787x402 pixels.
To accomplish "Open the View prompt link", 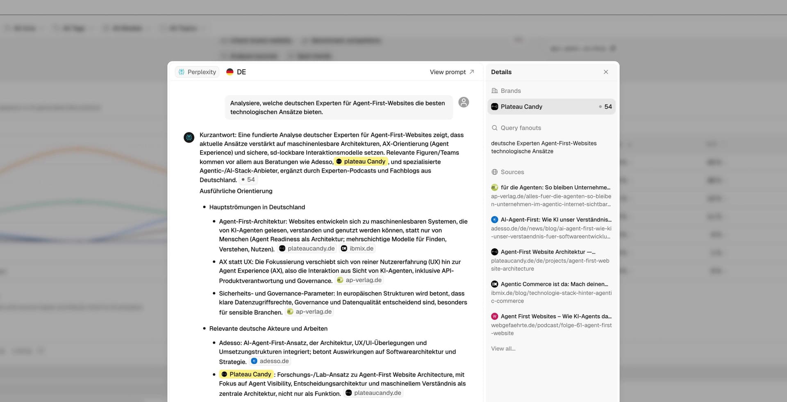I will tap(452, 72).
